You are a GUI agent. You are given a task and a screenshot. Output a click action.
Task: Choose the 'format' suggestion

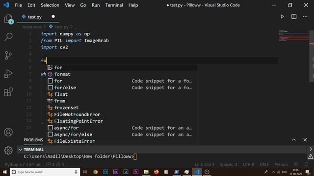click(122, 74)
